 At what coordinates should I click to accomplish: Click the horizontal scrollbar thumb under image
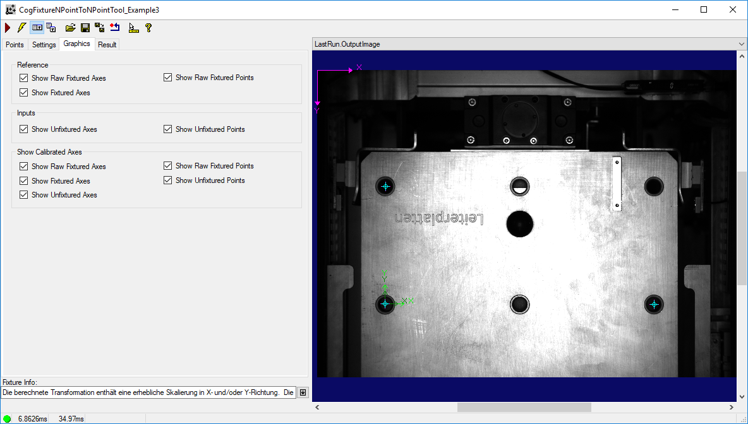[x=524, y=408]
